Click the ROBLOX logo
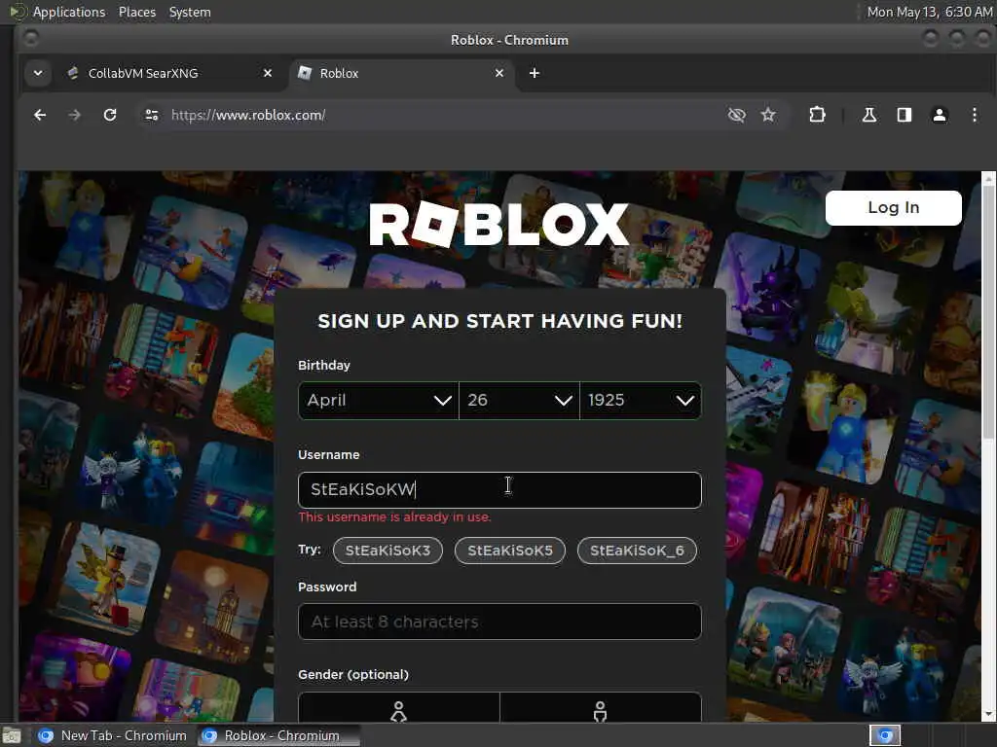Viewport: 997px width, 747px height. [499, 225]
